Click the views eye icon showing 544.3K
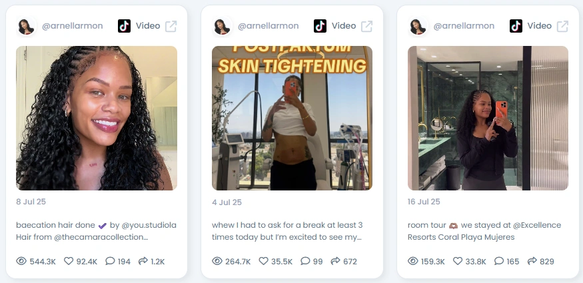583x283 pixels. tap(21, 261)
